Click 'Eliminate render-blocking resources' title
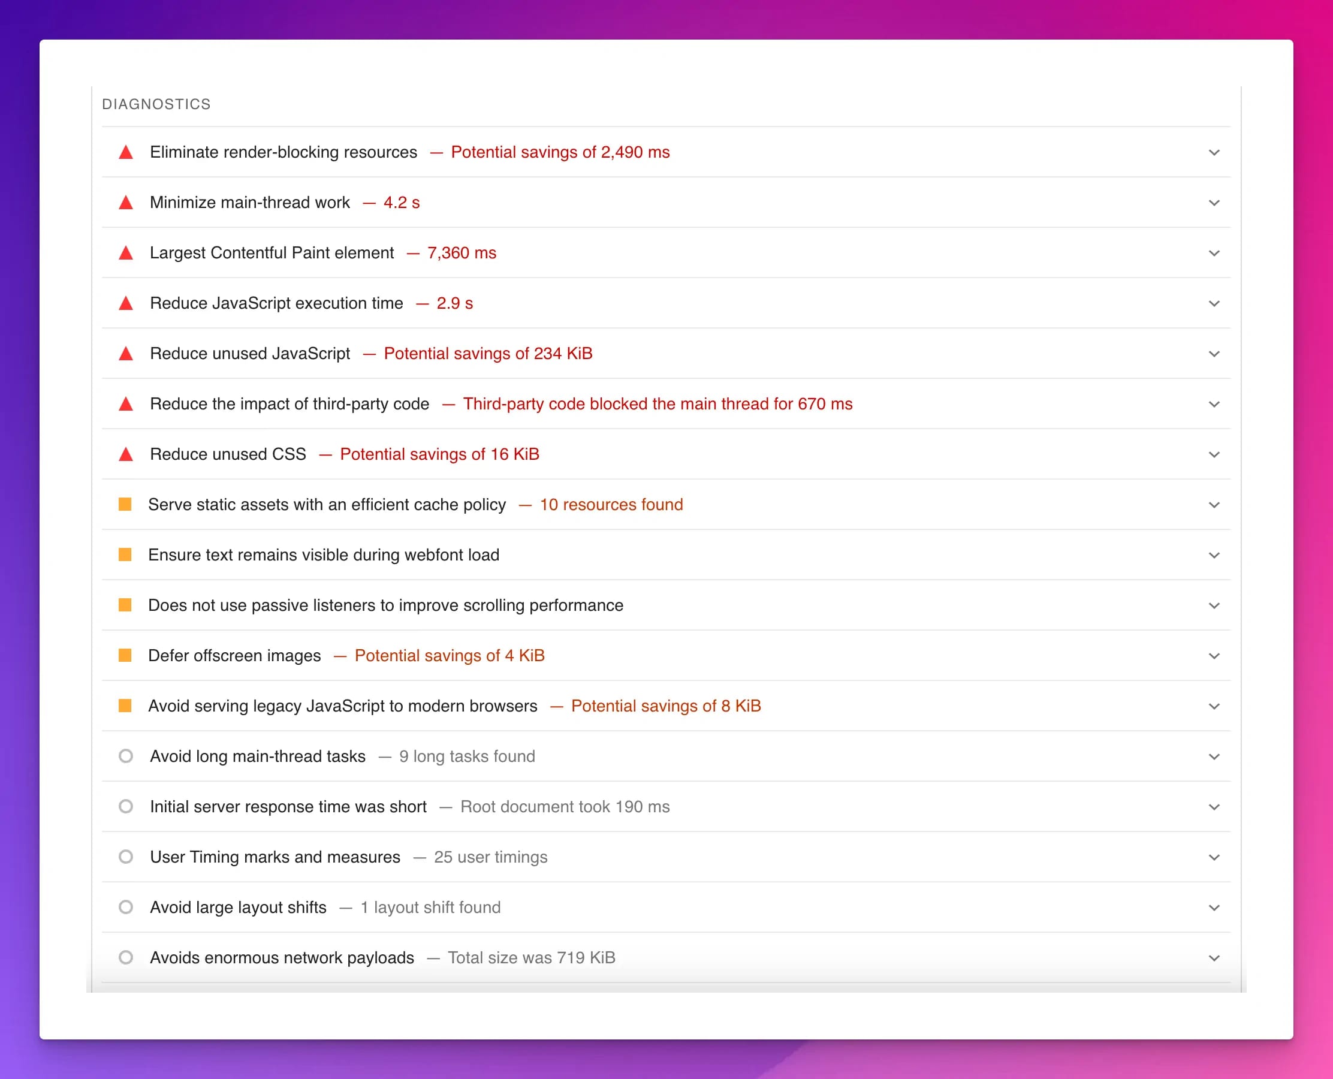Screen dimensions: 1333x1079 coord(284,152)
